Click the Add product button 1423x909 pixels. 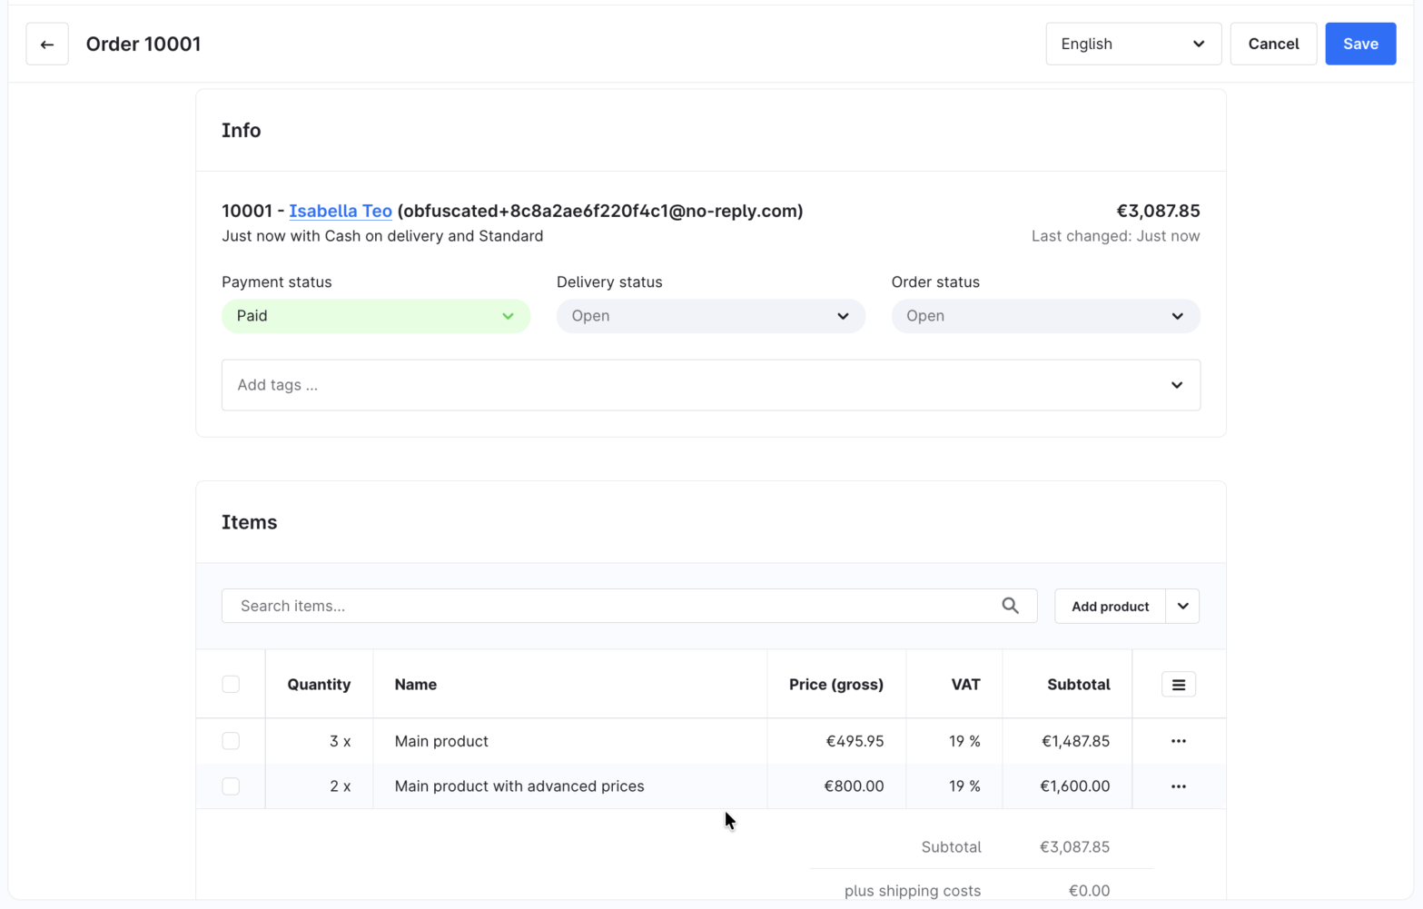pos(1110,607)
